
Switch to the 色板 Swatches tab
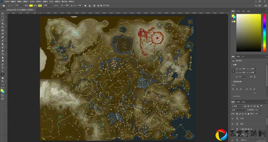tap(238, 11)
